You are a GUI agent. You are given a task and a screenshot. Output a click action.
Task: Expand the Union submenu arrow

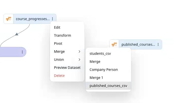pyautogui.click(x=79, y=60)
